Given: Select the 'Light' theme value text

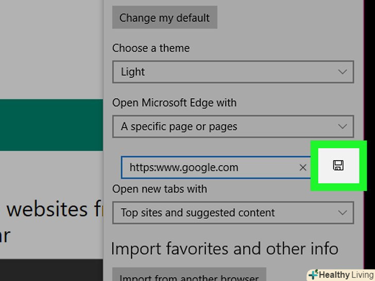Looking at the screenshot, I should point(133,72).
